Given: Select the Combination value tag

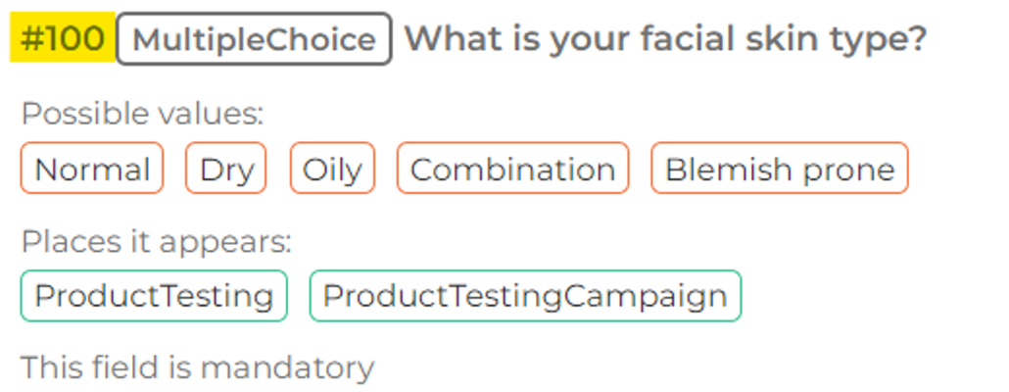Looking at the screenshot, I should pos(512,169).
